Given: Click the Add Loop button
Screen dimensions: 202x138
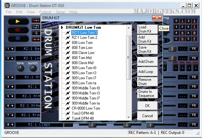Looking at the screenshot, I should [x=147, y=72].
